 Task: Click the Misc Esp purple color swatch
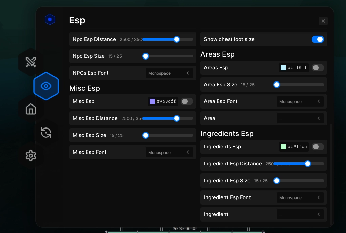pyautogui.click(x=152, y=101)
